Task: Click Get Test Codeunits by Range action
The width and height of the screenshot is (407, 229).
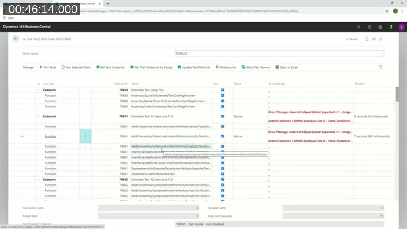Action: point(151,67)
